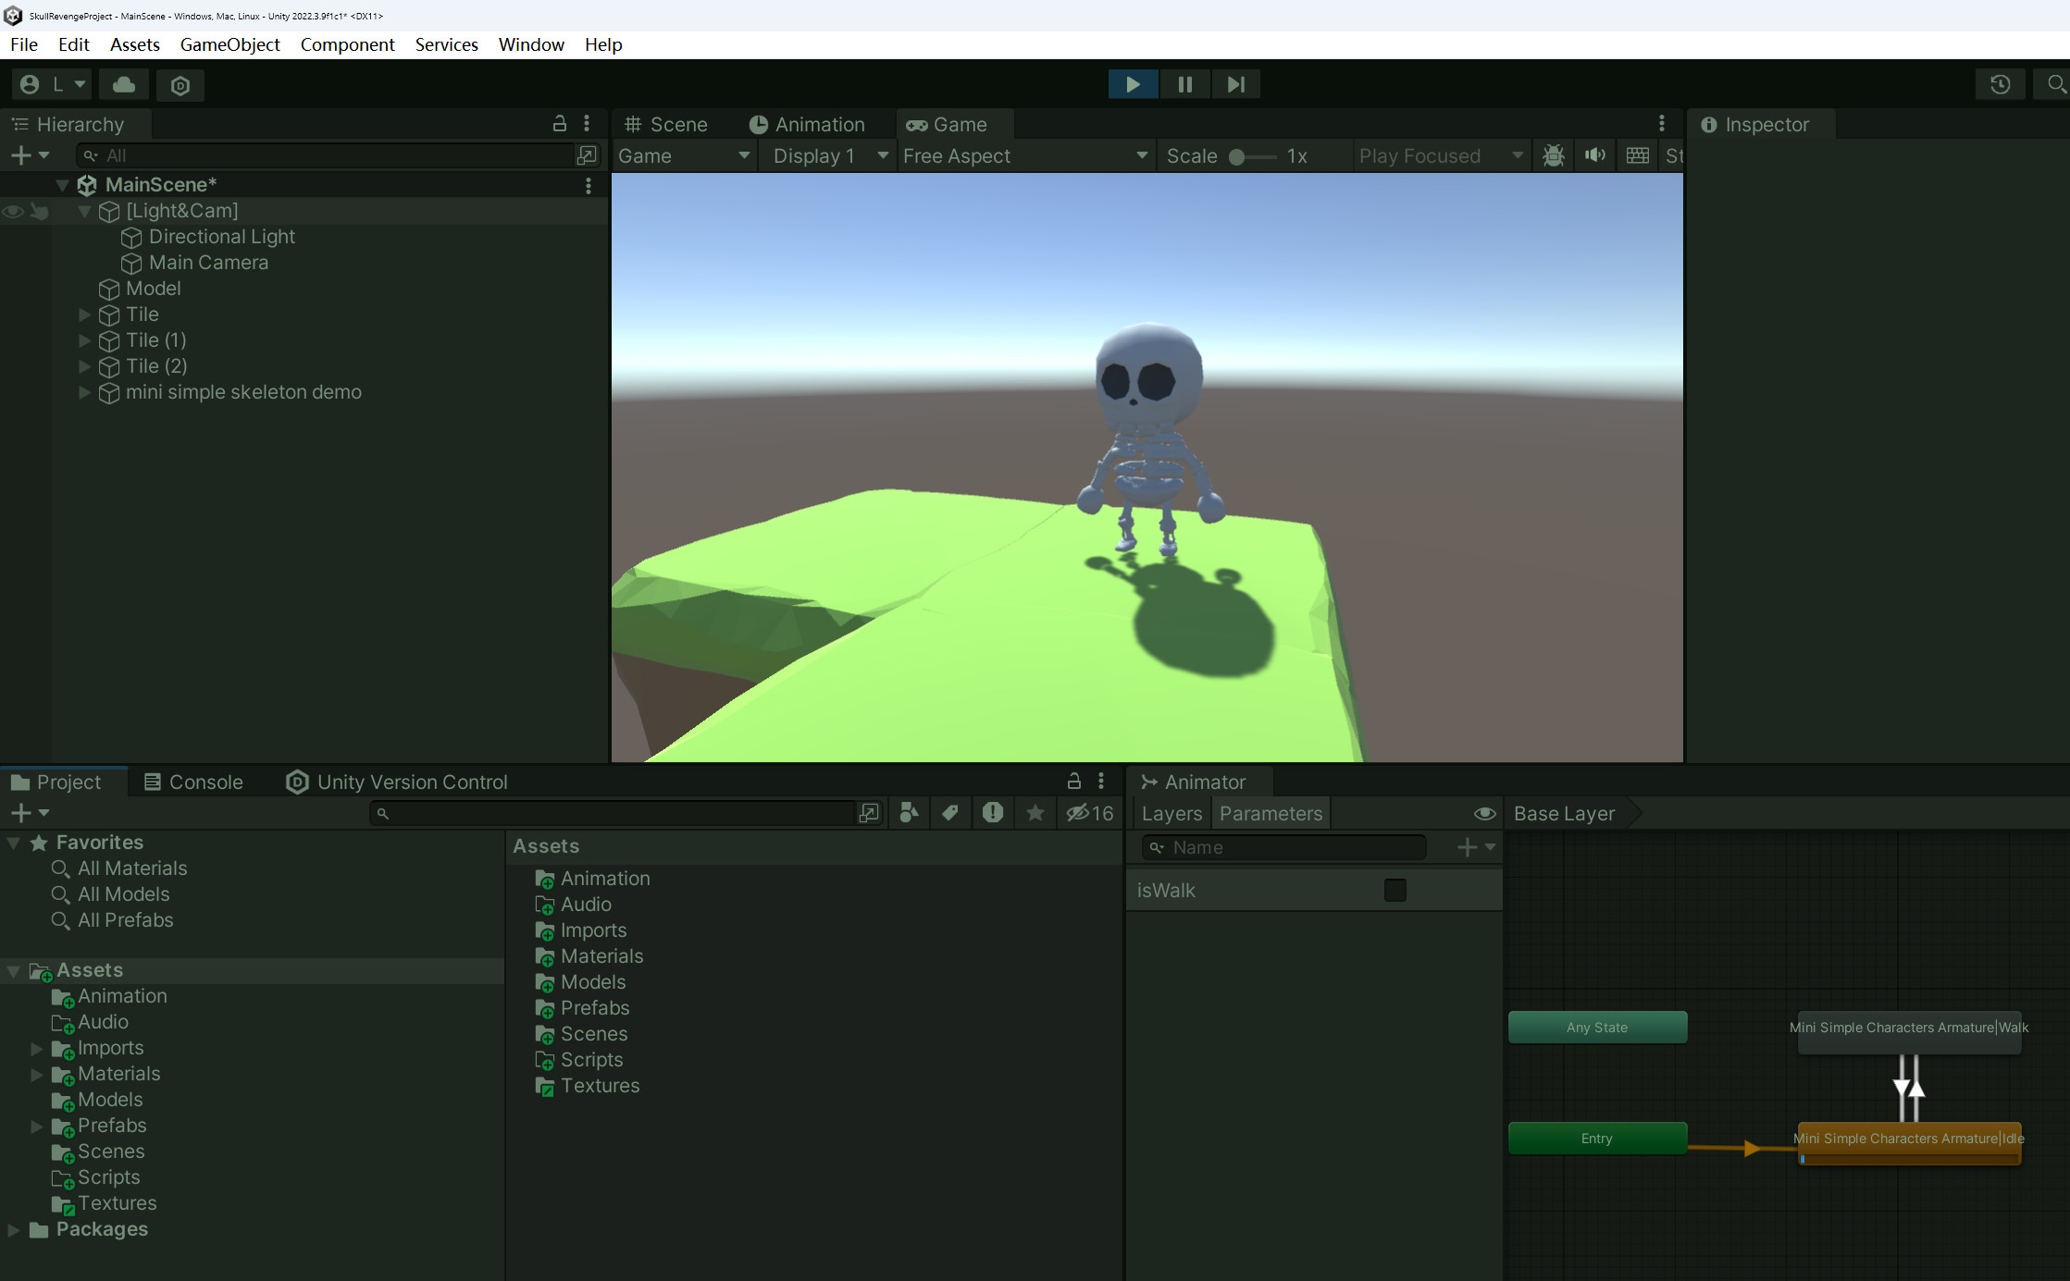Screen dimensions: 2070x1281
Task: Toggle hidden packages count 16
Action: click(1090, 812)
